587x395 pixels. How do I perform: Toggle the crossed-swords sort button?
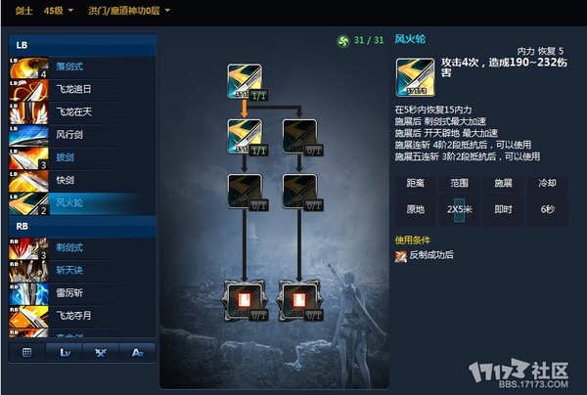click(101, 352)
